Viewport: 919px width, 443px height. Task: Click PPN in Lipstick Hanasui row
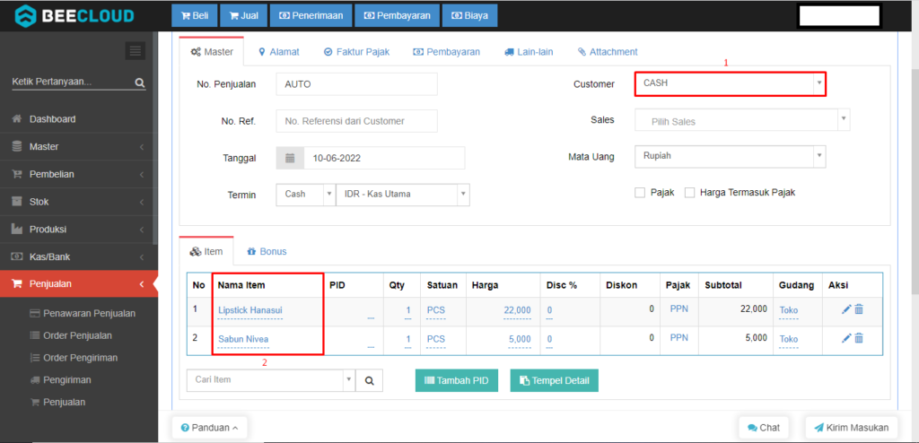point(678,308)
